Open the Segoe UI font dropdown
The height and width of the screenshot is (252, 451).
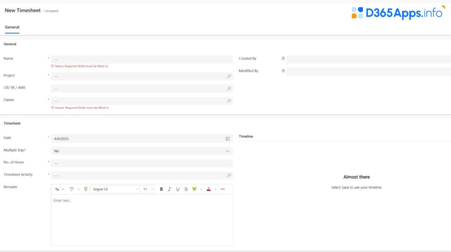(115, 189)
